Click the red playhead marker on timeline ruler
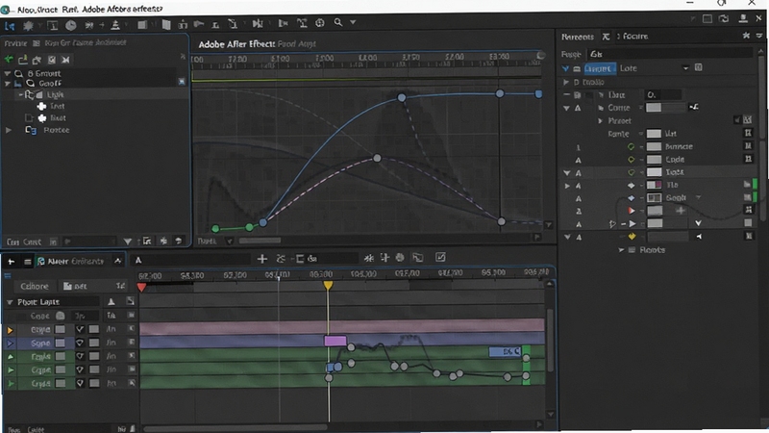The image size is (769, 433). pos(141,287)
